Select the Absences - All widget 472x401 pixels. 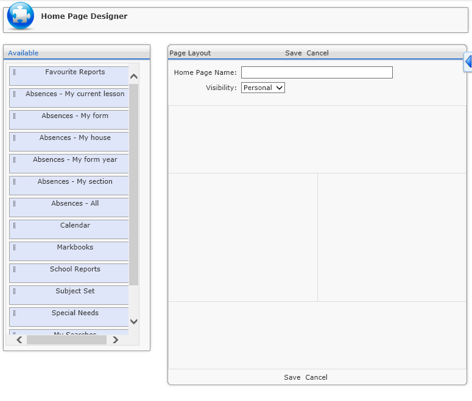[x=69, y=208]
